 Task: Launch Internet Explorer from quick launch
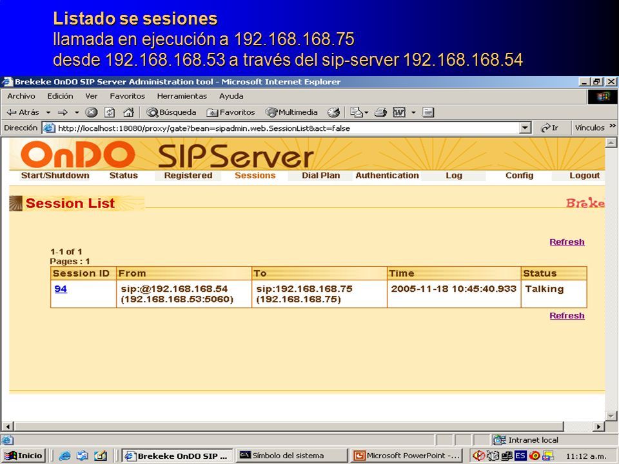64,456
